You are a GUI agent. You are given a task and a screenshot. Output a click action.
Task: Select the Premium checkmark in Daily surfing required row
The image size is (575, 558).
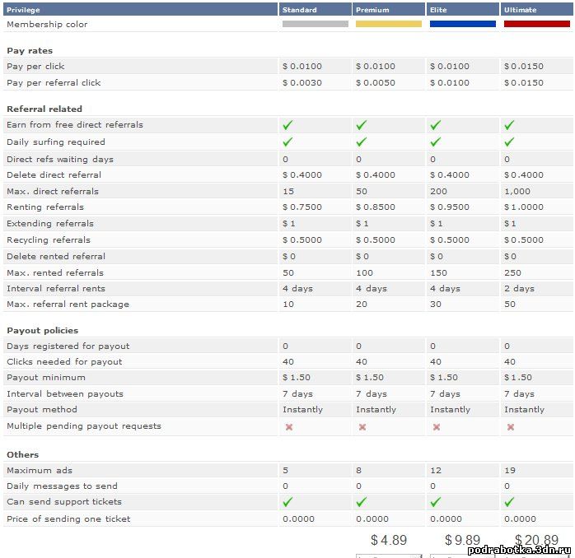(x=361, y=142)
